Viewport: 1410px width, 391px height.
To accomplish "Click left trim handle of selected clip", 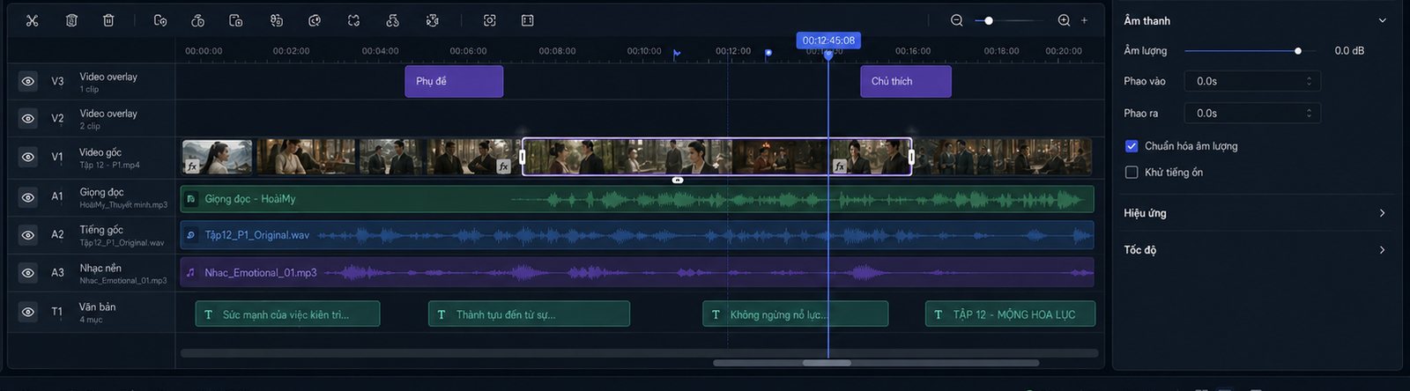I will [523, 157].
